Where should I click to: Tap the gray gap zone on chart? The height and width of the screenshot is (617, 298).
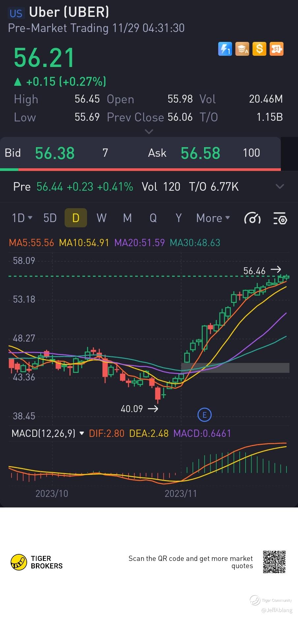click(235, 368)
